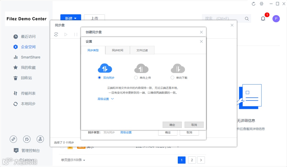Open the 回收站 recycle bin

(23, 78)
